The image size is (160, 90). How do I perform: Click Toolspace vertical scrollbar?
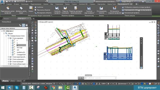pos(27,36)
